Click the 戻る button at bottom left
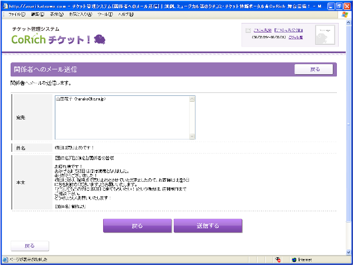 tap(29, 245)
